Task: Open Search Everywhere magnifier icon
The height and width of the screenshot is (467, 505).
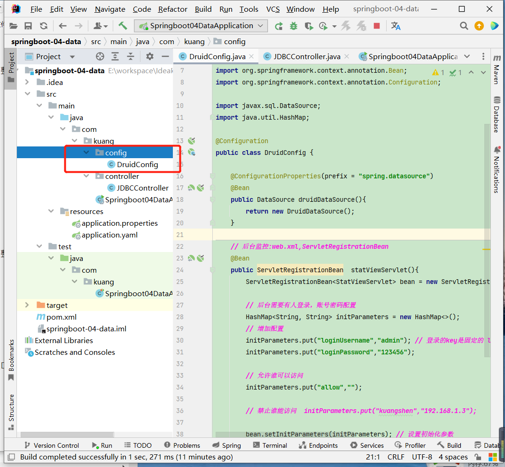Action: point(464,26)
